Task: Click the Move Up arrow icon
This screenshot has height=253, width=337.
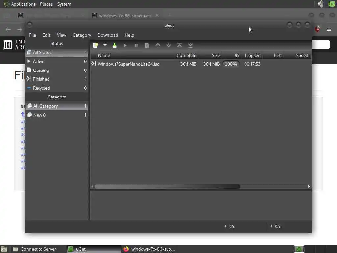Action: pyautogui.click(x=158, y=45)
